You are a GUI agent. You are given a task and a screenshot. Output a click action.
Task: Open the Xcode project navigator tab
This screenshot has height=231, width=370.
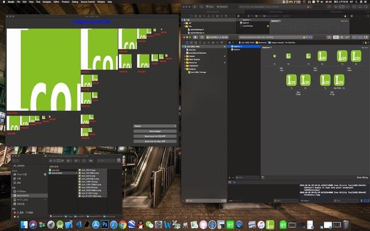click(187, 43)
